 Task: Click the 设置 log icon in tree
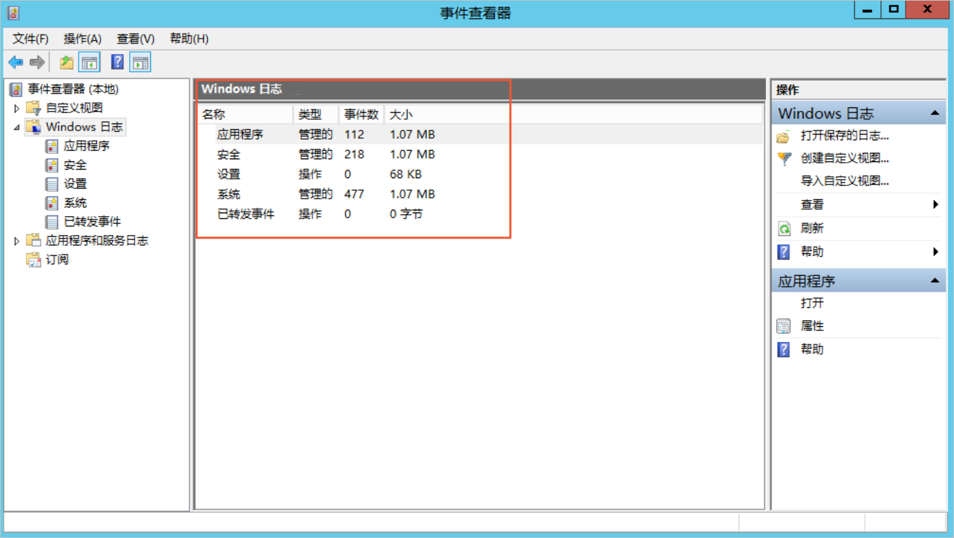(x=52, y=184)
